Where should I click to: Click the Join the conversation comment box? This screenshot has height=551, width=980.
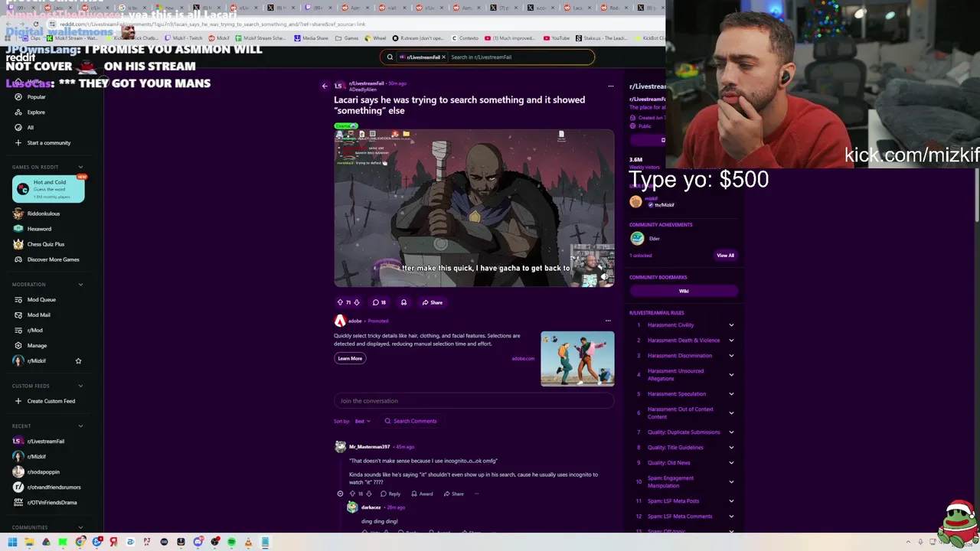(x=474, y=401)
